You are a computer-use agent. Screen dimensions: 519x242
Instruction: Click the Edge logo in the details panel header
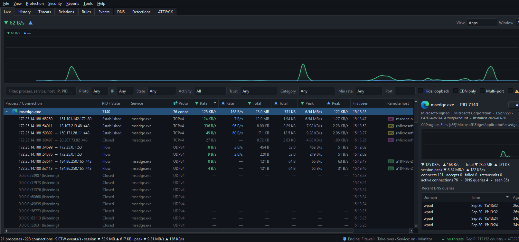425,104
